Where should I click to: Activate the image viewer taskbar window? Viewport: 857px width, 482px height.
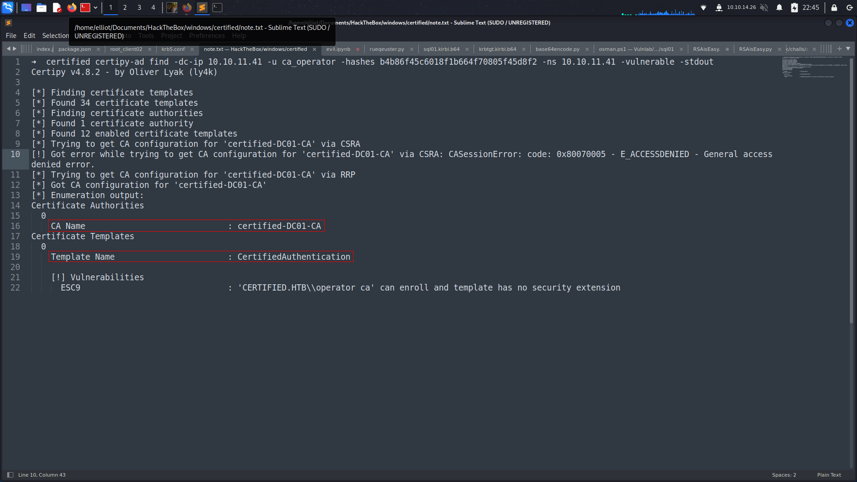tap(172, 8)
